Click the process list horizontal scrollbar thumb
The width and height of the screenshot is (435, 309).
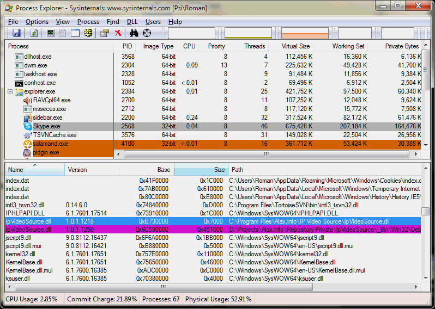pyautogui.click(x=267, y=154)
